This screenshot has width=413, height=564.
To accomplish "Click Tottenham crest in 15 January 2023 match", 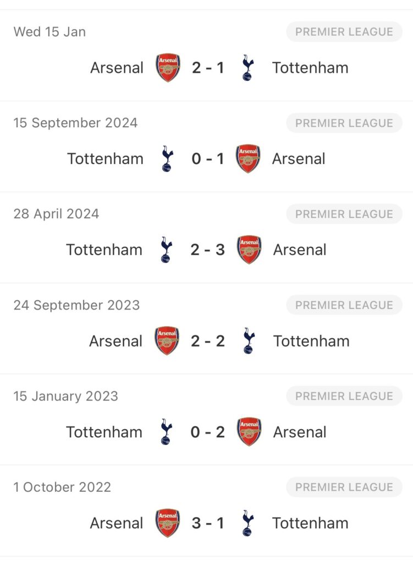I will (166, 432).
